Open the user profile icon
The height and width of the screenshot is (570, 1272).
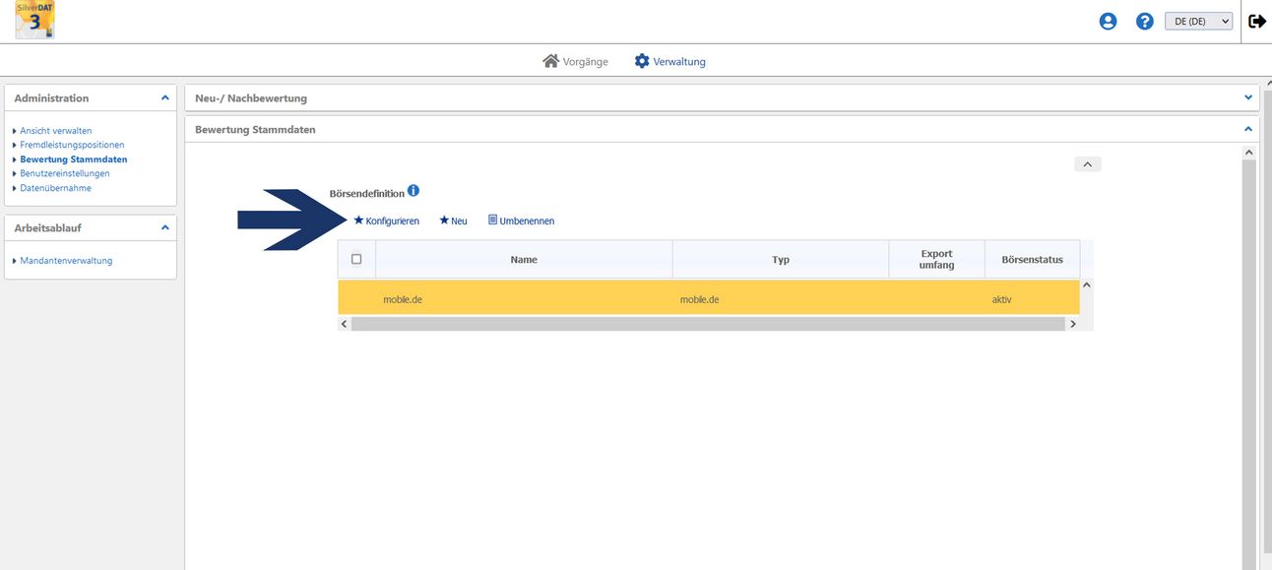(x=1108, y=22)
